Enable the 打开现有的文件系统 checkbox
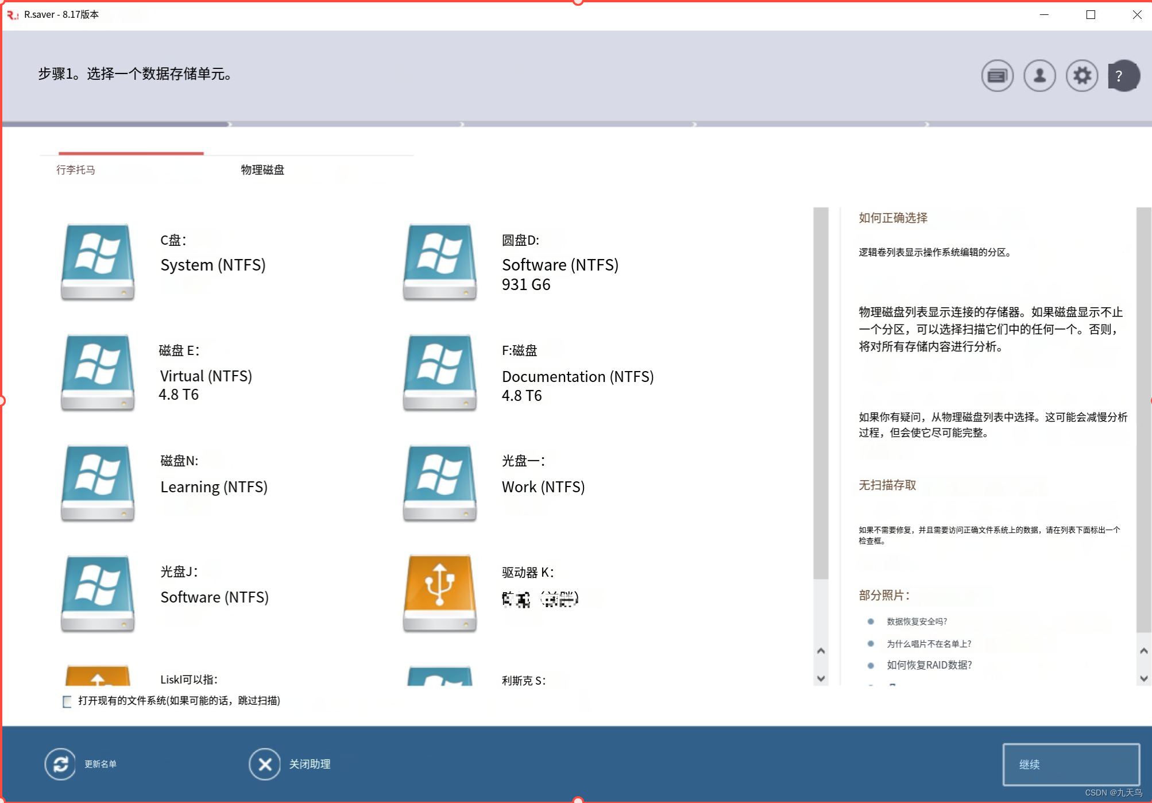This screenshot has width=1152, height=803. click(x=67, y=702)
